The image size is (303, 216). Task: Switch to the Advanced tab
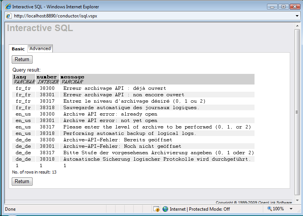coord(40,49)
